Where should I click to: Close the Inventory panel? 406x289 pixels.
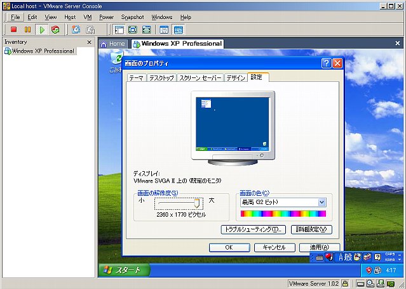coord(90,42)
